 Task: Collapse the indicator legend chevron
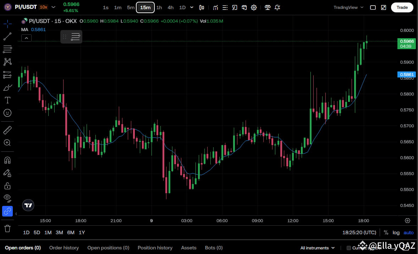tap(26, 38)
